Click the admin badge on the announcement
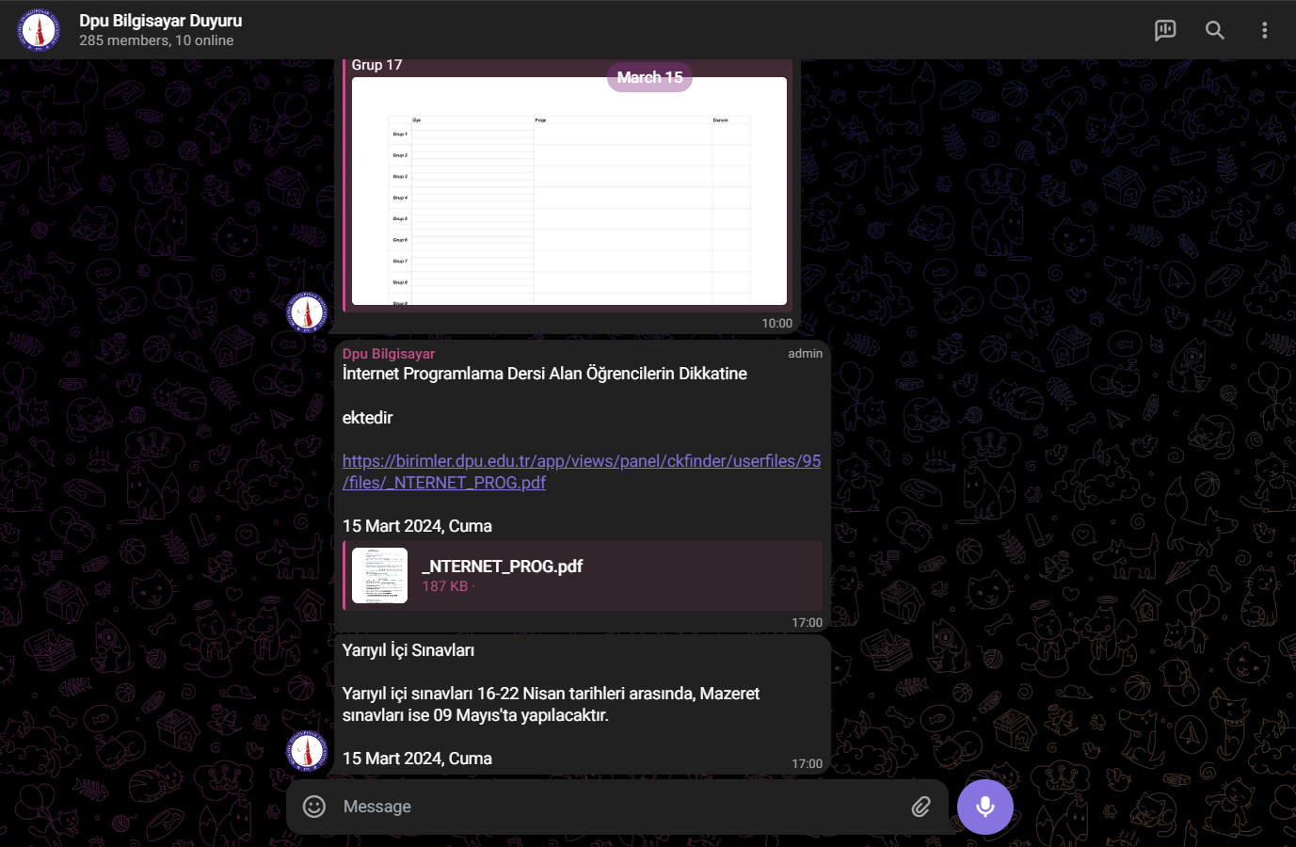1296x847 pixels. [x=806, y=353]
